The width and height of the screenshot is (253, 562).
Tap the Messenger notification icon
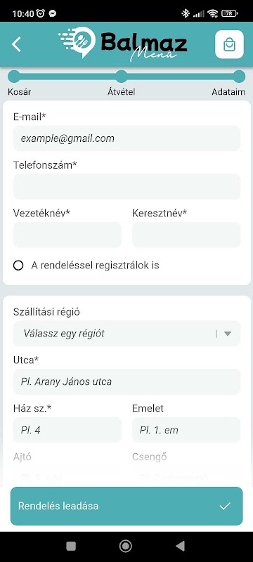click(52, 13)
